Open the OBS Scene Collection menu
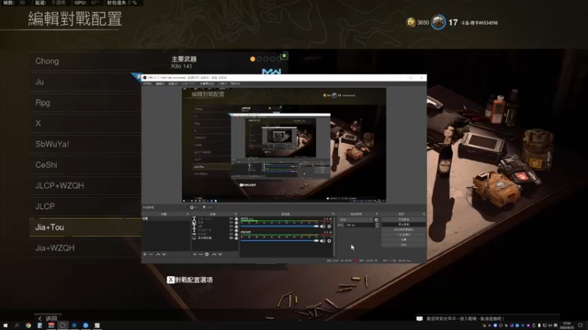 (x=207, y=84)
